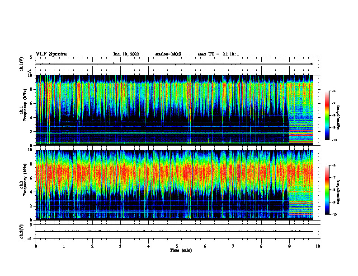Click the ch.3 voltage waveform trace

[174, 231]
